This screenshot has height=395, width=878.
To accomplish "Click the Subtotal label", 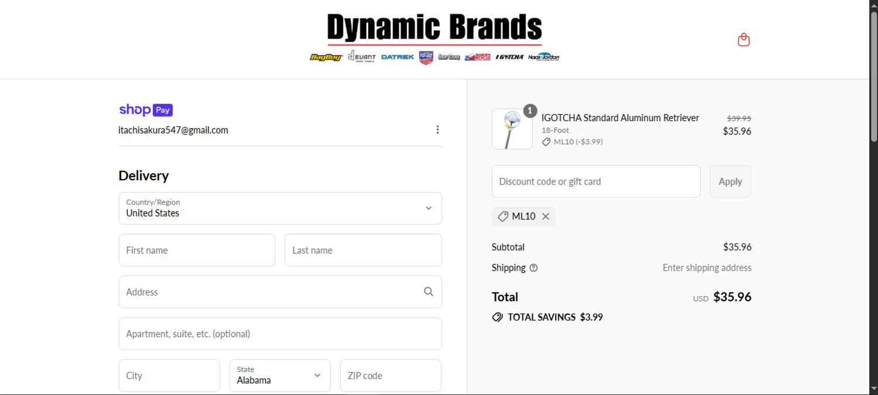I will tap(508, 247).
